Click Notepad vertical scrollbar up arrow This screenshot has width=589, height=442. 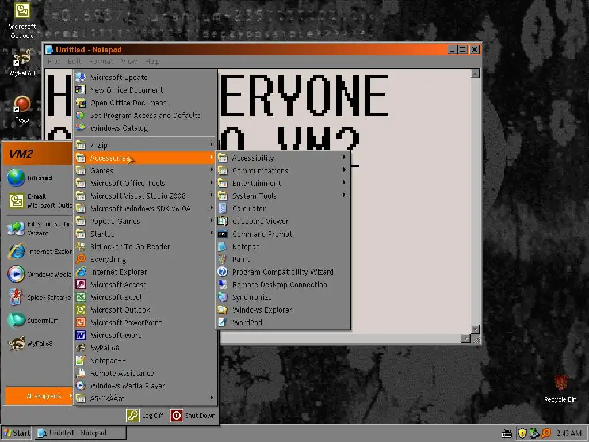[x=475, y=74]
